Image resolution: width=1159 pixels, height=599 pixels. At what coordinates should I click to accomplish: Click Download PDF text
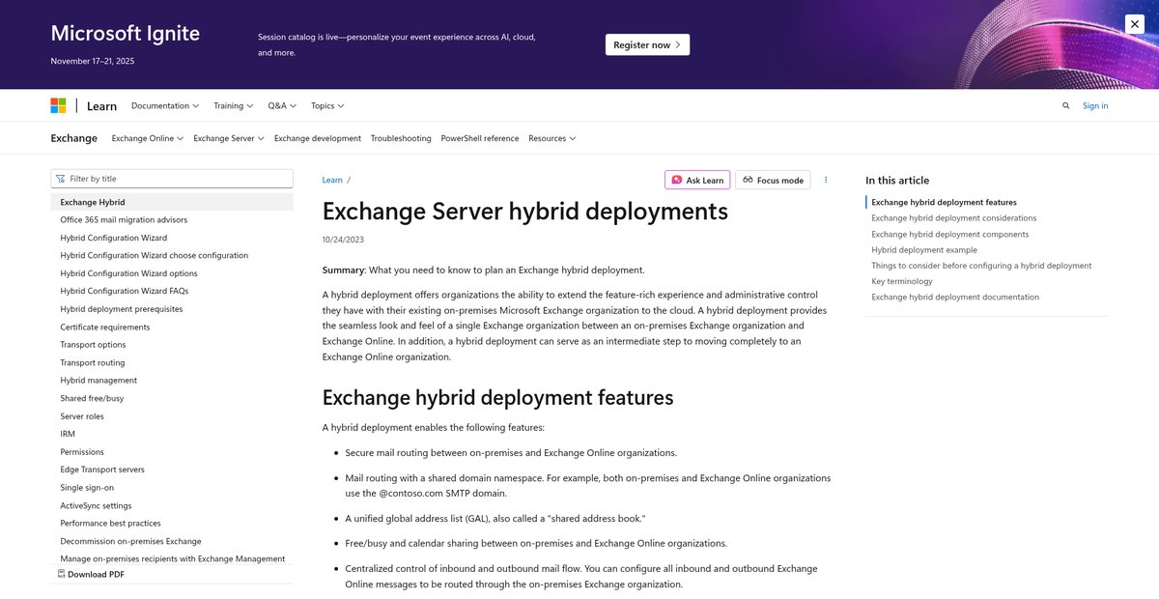[x=96, y=574]
